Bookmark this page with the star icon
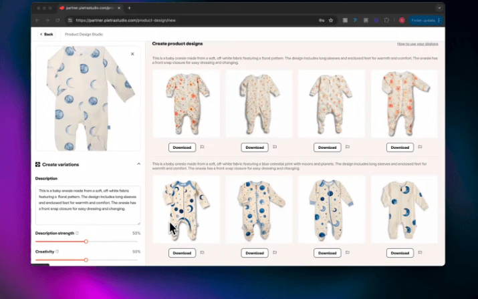This screenshot has height=299, width=478. (x=331, y=21)
